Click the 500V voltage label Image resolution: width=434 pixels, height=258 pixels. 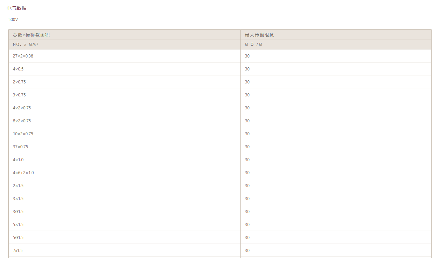coord(13,20)
